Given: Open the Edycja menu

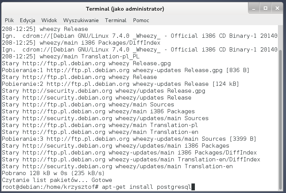Looking at the screenshot, I should point(28,20).
